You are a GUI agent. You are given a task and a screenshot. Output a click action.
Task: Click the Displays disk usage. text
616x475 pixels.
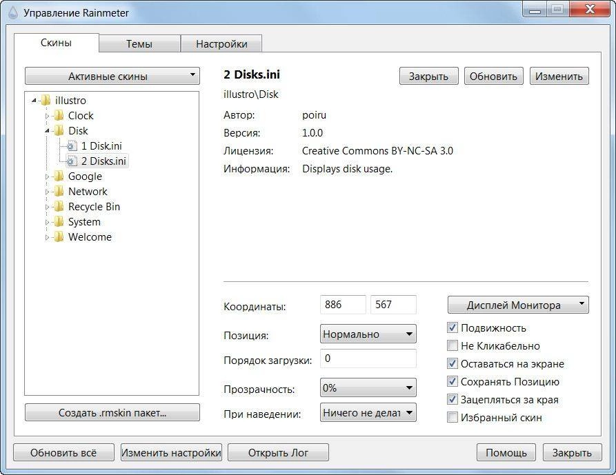(347, 169)
